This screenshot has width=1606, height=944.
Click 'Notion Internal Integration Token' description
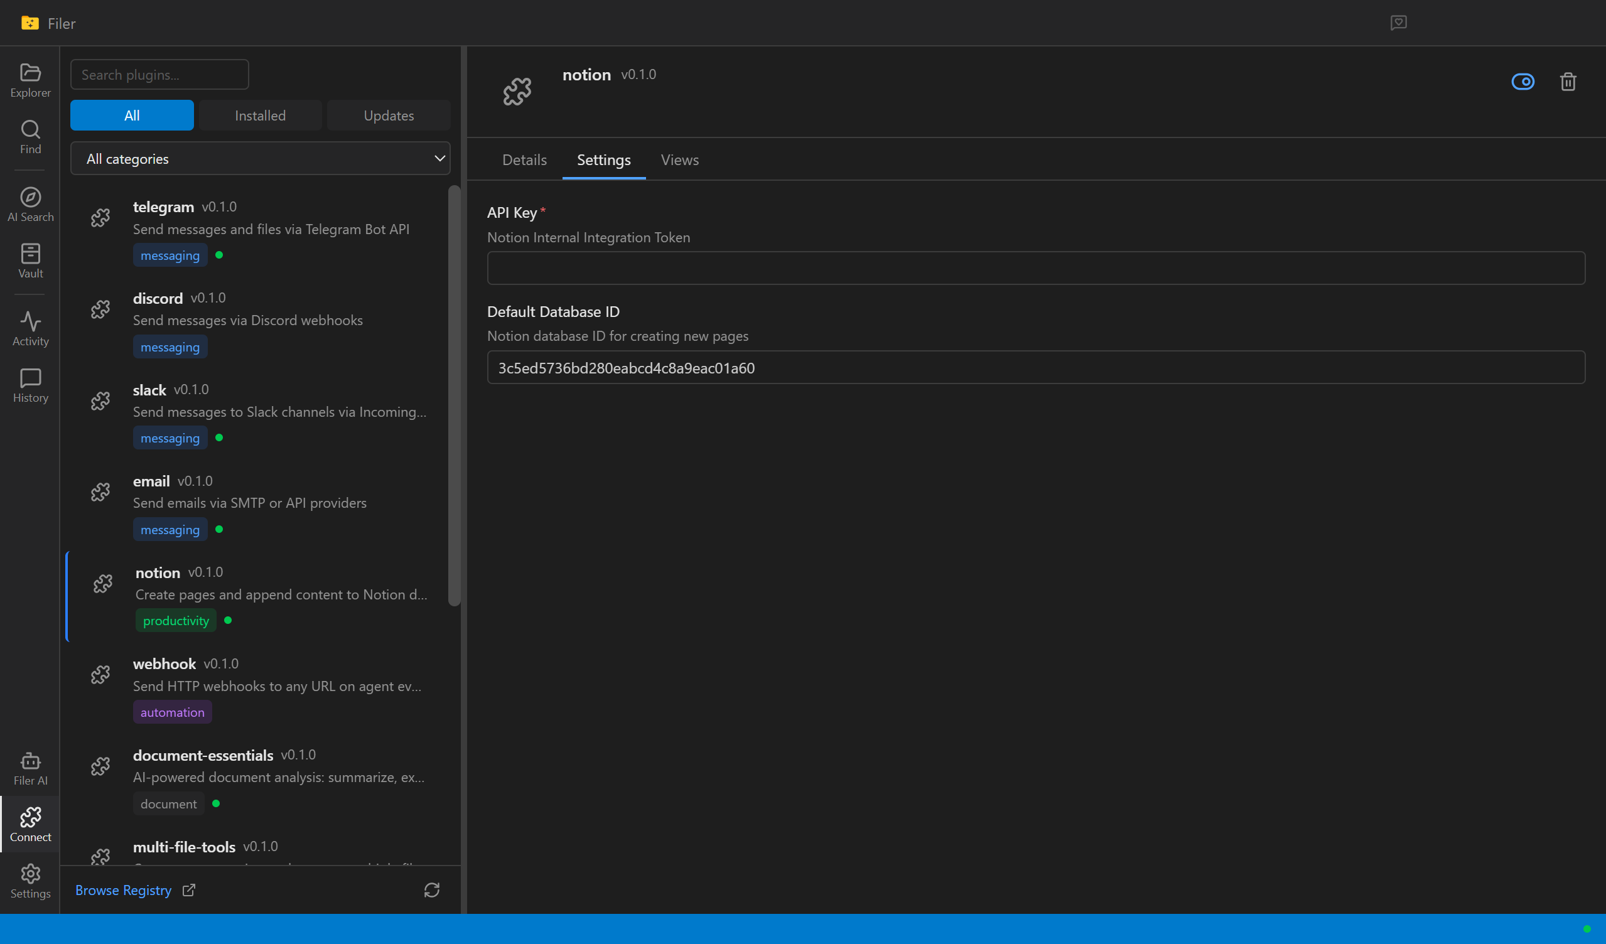(x=588, y=238)
